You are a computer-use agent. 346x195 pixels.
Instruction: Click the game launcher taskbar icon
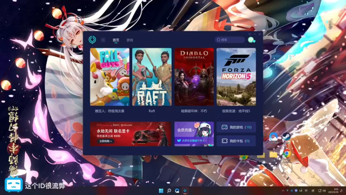[185, 191]
